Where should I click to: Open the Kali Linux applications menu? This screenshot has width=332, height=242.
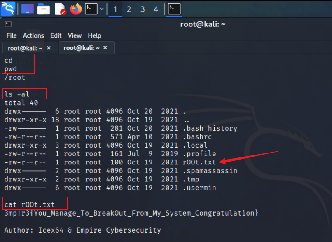click(8, 8)
